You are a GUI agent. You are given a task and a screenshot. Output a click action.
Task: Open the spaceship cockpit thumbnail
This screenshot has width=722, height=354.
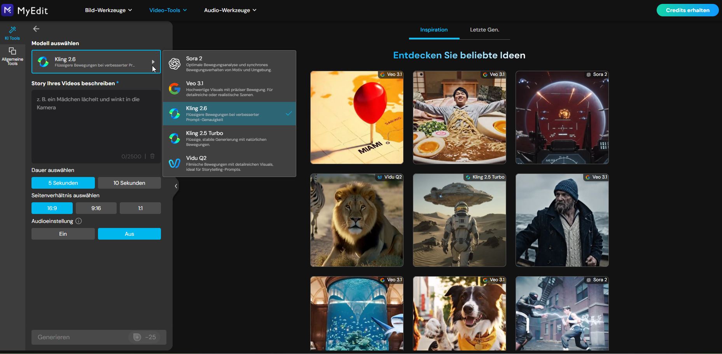562,117
